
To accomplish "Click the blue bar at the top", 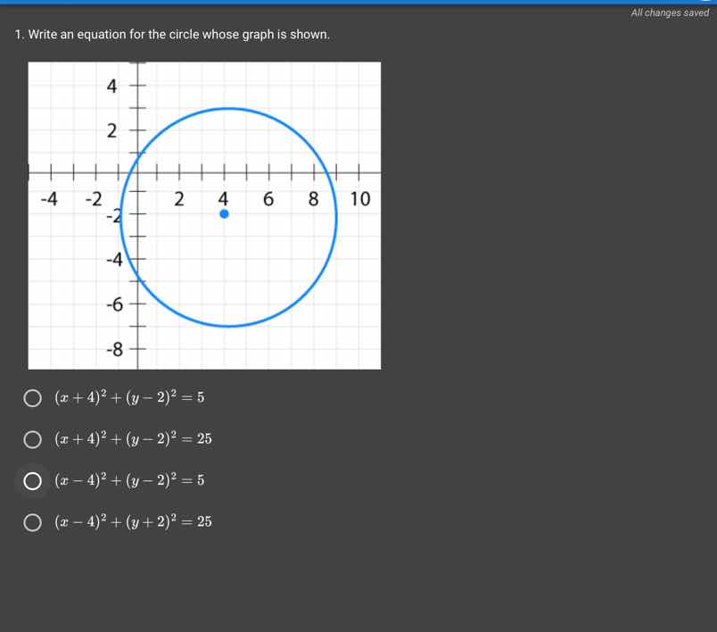I will click(x=357, y=3).
